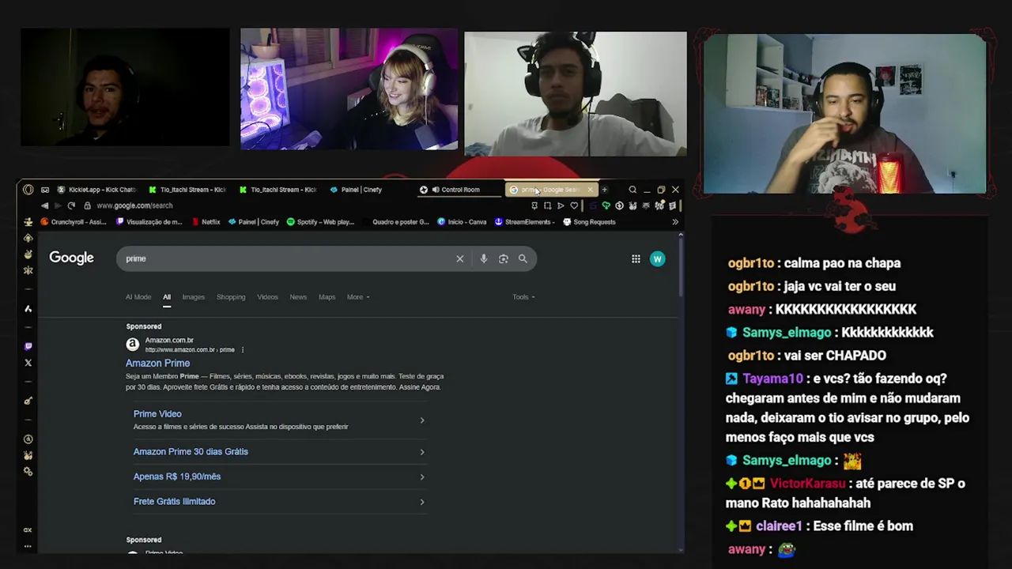Open the sidebar three-dot setup menu
1012x569 pixels.
point(28,546)
